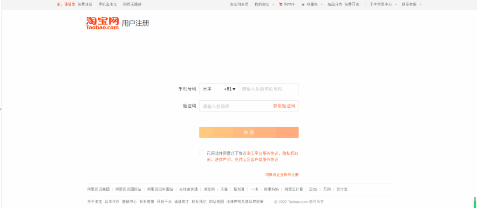Open 聚划算 footer link
Screen dimensions: 477x208
click(x=239, y=189)
